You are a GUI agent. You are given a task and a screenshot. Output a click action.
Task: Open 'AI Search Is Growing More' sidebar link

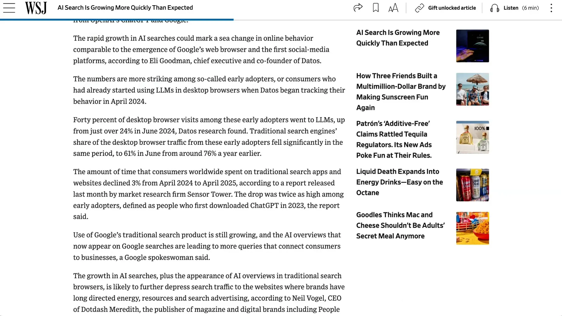pos(398,38)
